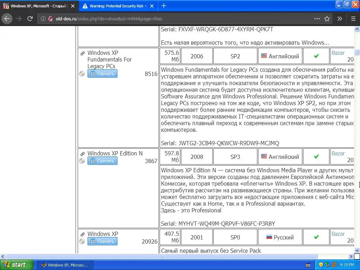The image size is (360, 270).
Task: Download Windows XP Fundamentals For Legacy PCs
Action: tap(102, 74)
